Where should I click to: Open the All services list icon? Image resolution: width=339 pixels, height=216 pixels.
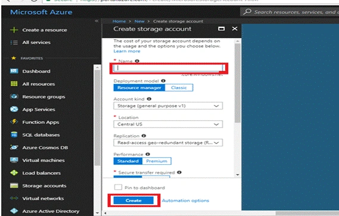[14, 42]
